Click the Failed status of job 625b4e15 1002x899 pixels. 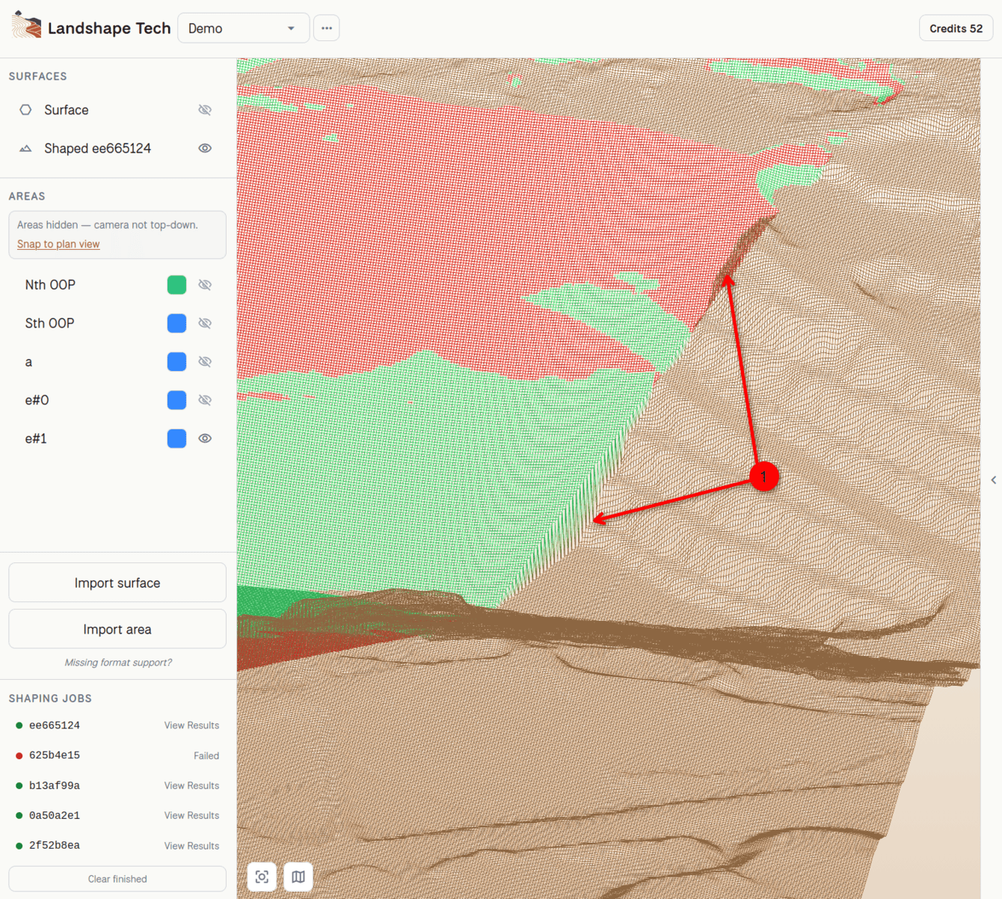206,755
